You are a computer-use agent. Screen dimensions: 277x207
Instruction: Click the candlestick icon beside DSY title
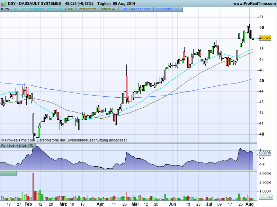4,3
